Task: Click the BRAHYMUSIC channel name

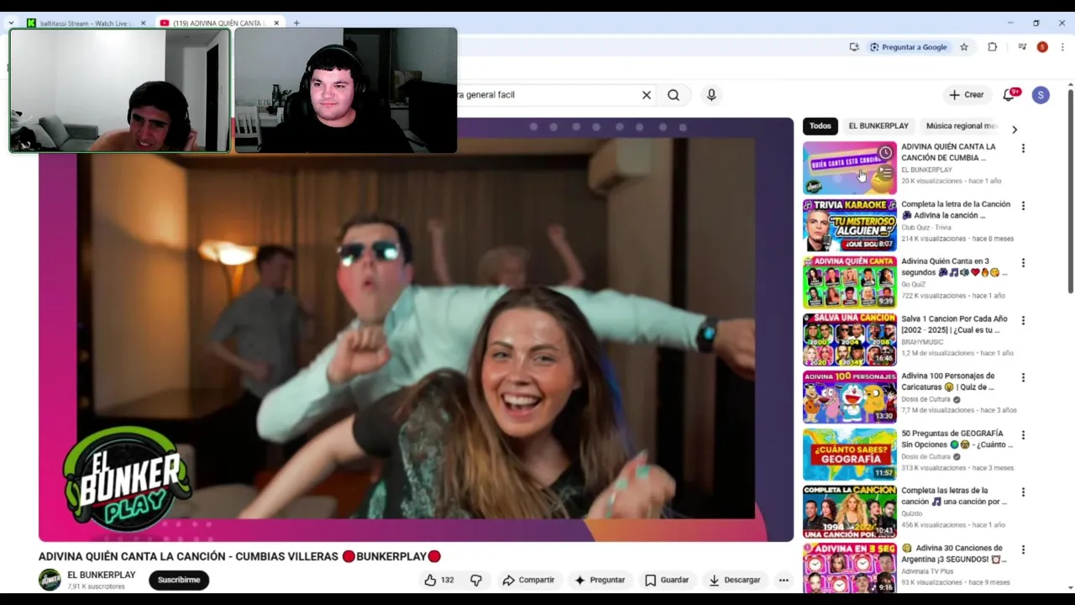Action: pos(922,342)
